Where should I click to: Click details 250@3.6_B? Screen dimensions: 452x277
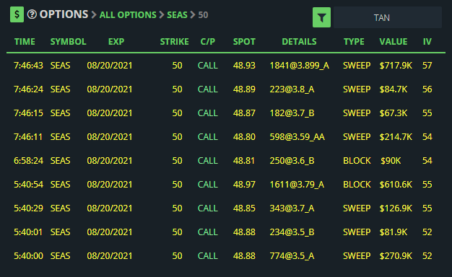point(292,161)
